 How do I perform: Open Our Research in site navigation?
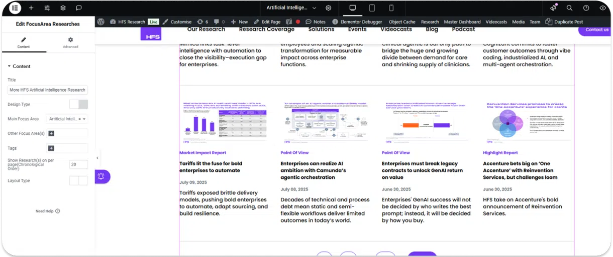(x=206, y=30)
